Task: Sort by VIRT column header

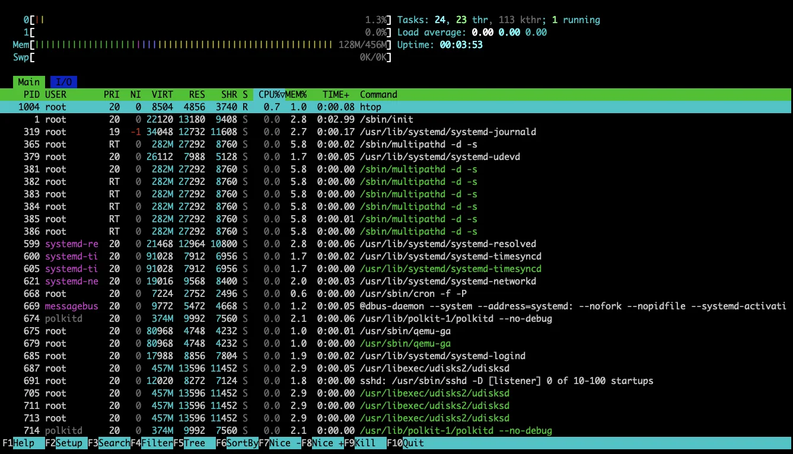Action: pos(163,95)
